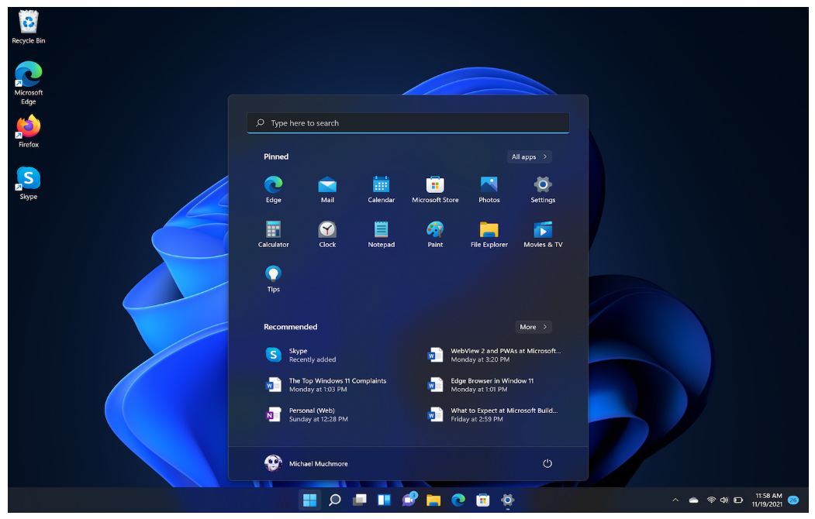This screenshot has height=519, width=815.
Task: Open the taskbar clock and date
Action: click(768, 500)
